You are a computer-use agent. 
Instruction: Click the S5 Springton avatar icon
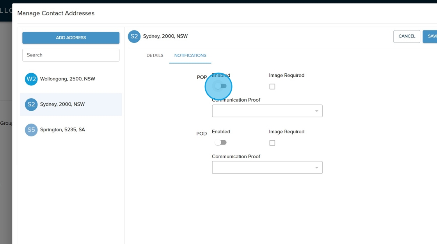(31, 130)
